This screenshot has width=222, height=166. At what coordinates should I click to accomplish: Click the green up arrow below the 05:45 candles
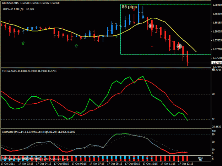pos(76,46)
